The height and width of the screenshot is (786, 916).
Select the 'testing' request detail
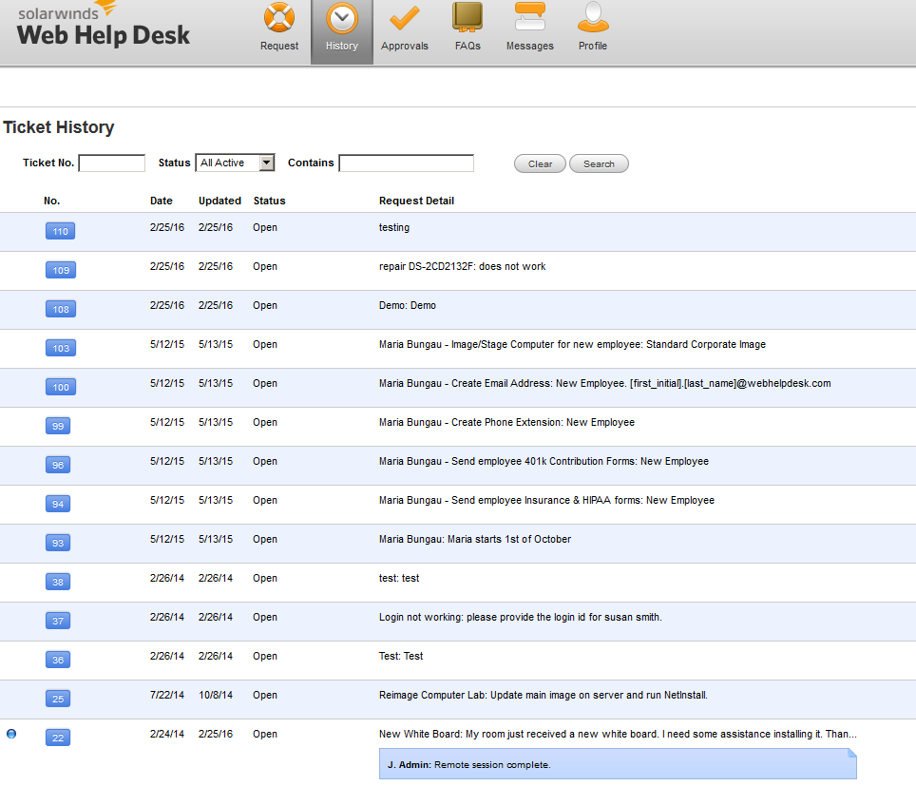pyautogui.click(x=393, y=227)
